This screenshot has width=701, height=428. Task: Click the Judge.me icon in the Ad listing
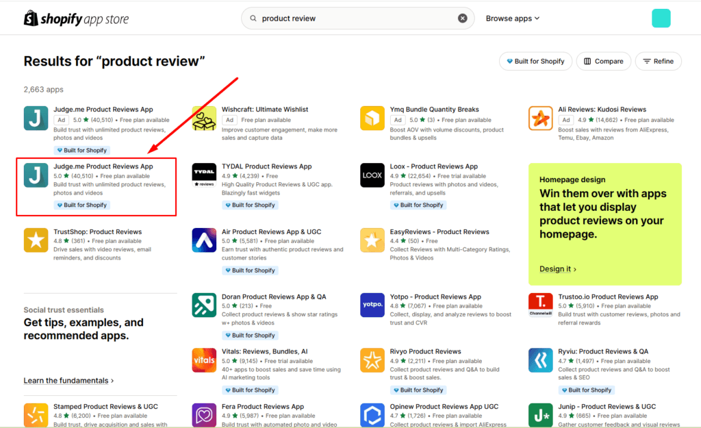[x=36, y=118]
